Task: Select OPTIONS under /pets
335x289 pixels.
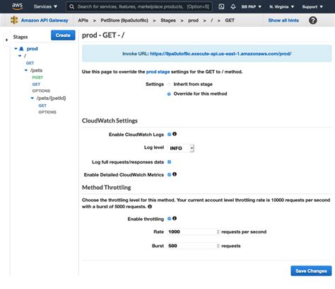Action: click(x=41, y=91)
